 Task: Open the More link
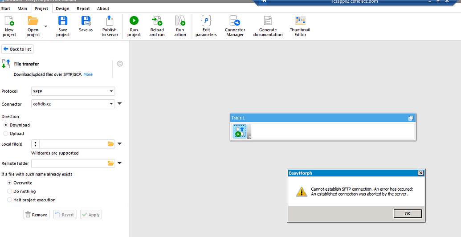(x=88, y=74)
